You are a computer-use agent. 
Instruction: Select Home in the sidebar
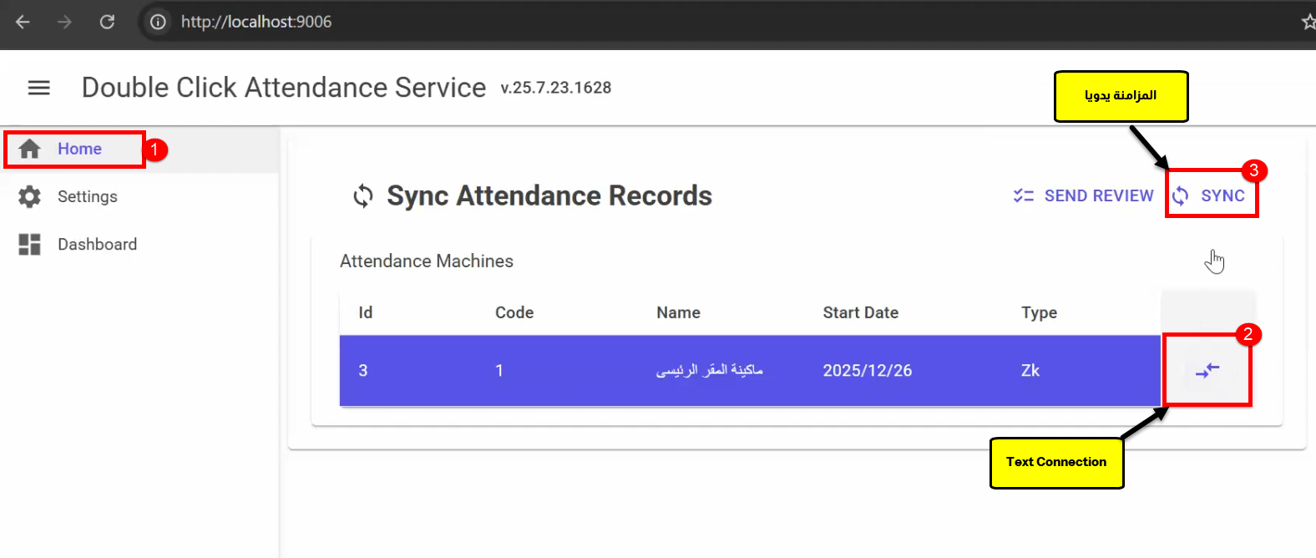(79, 150)
